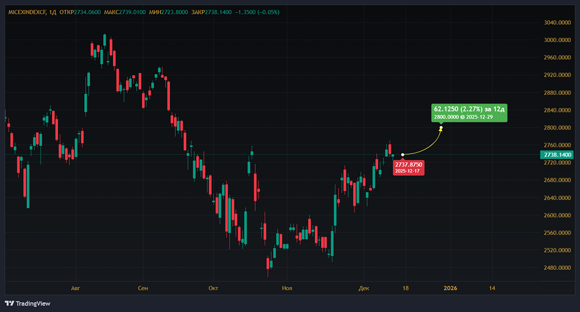Click the MICEXINDEXCF symbol label
This screenshot has width=580, height=312.
[27, 12]
